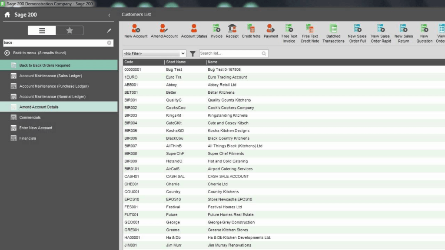Open Account Status from toolbar
Viewport: 445px width, 250px height.
tap(194, 31)
